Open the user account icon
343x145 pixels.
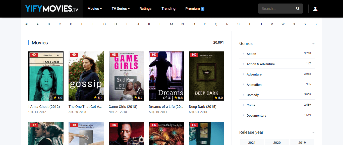click(x=315, y=9)
